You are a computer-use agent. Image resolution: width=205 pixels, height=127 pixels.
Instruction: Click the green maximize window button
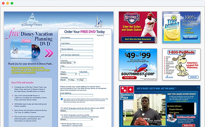[x=12, y=3]
